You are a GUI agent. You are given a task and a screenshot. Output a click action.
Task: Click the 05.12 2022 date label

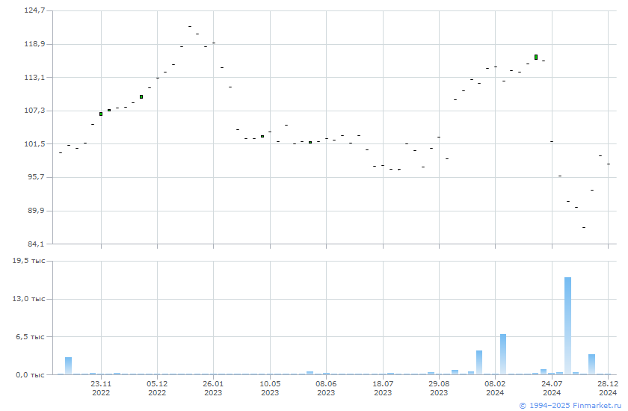(x=157, y=388)
